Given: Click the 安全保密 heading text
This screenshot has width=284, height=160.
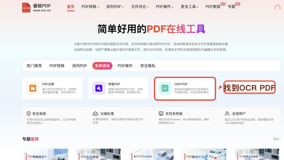Looking at the screenshot, I should pyautogui.click(x=39, y=114).
